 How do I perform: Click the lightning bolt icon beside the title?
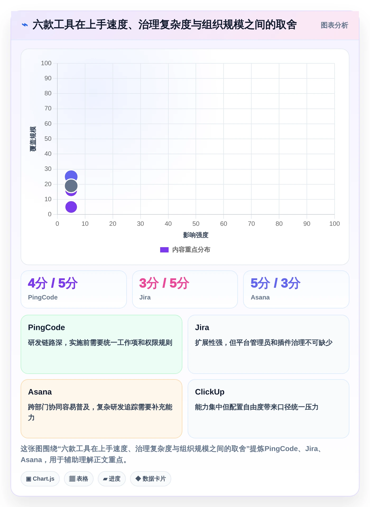pos(25,25)
